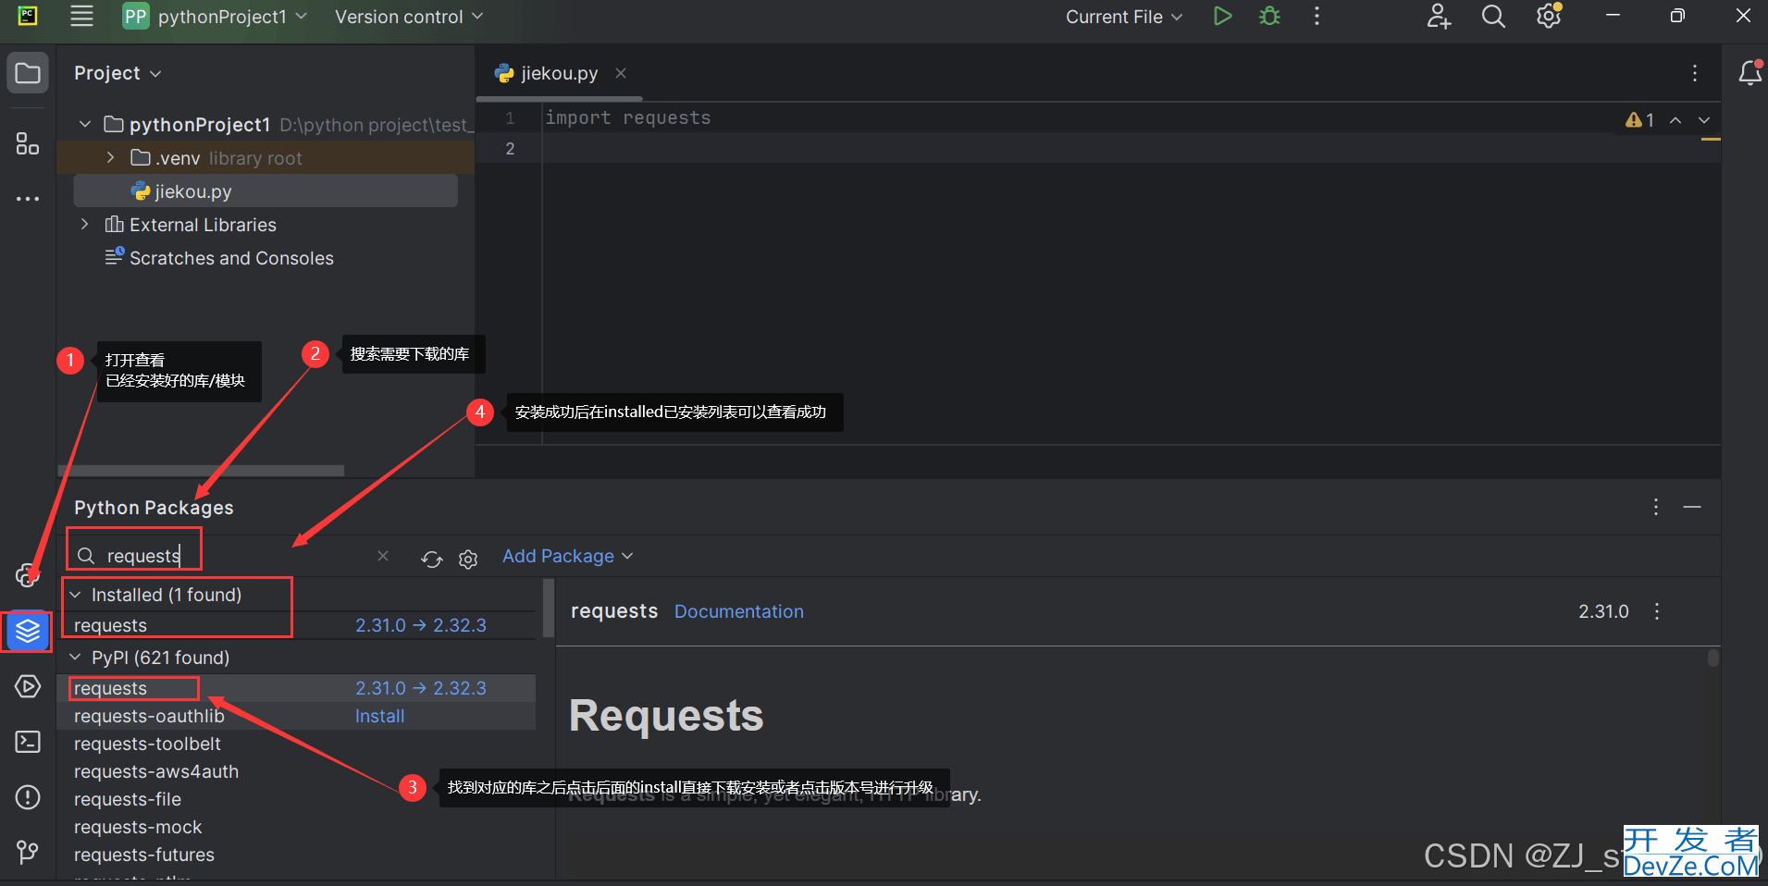The width and height of the screenshot is (1768, 886).
Task: Open the Python Console tool window
Action: tap(27, 575)
